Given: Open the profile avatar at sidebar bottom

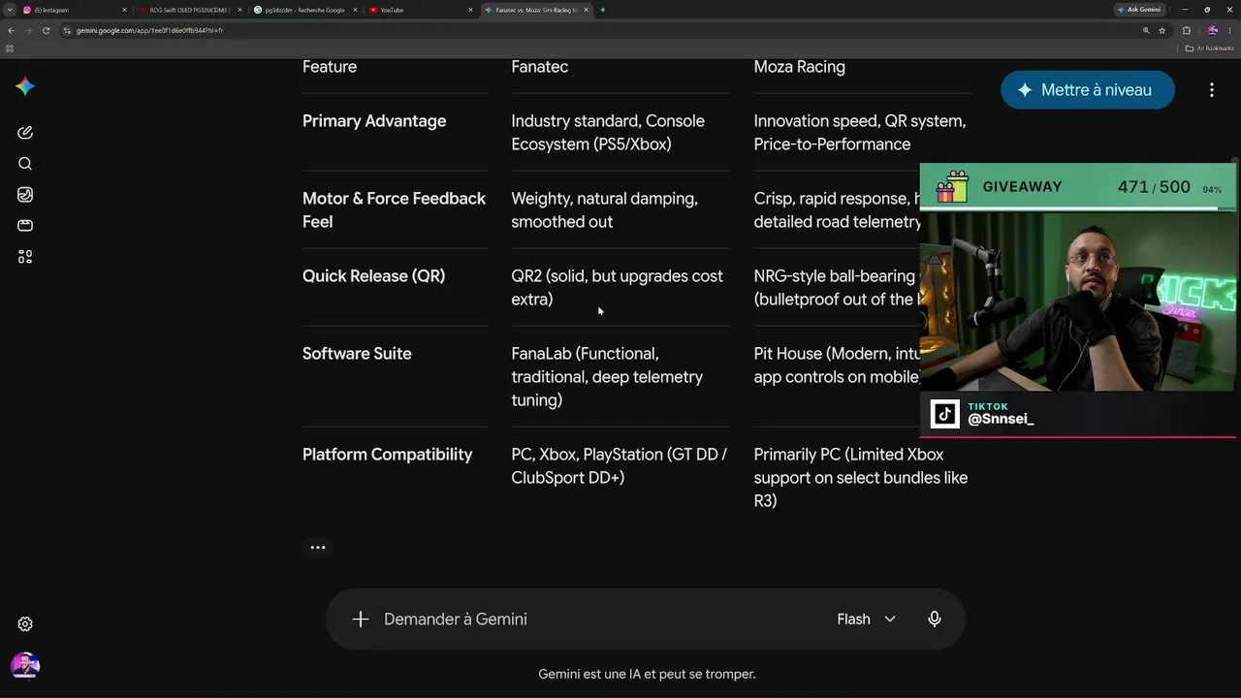Looking at the screenshot, I should pos(25,666).
